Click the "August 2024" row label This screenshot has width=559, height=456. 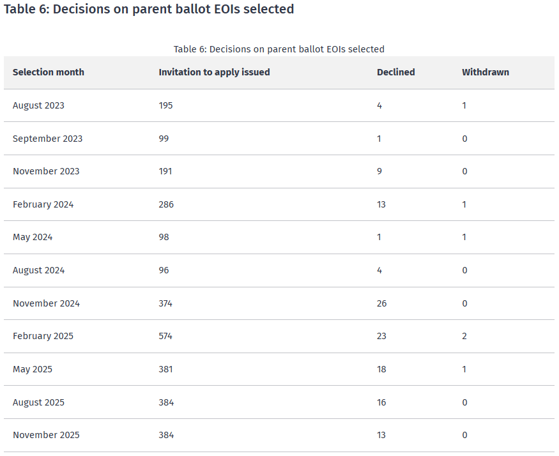click(x=38, y=270)
